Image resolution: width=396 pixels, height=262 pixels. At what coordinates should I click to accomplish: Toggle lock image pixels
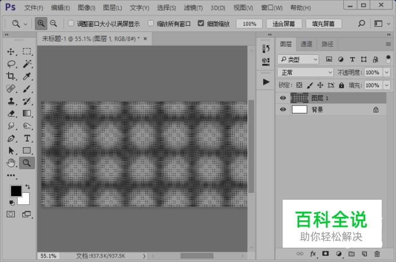[x=310, y=85]
